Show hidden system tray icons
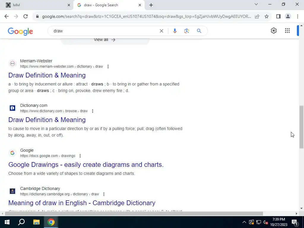 click(244, 222)
